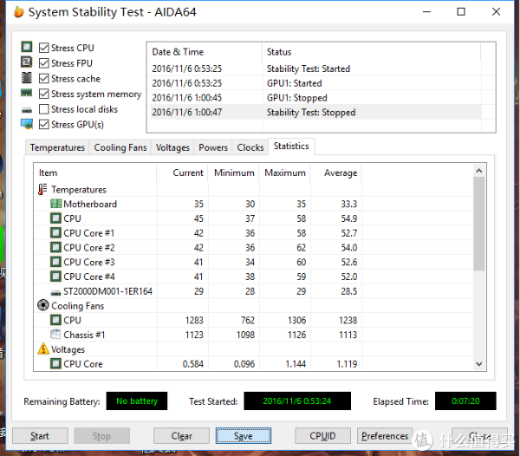Click the Date & Time log column header
This screenshot has height=456, width=520.
205,52
